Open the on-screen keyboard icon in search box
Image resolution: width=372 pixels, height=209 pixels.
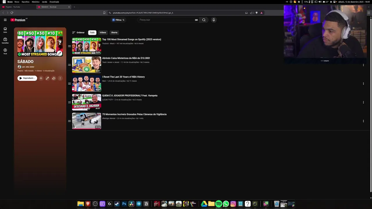(196, 20)
